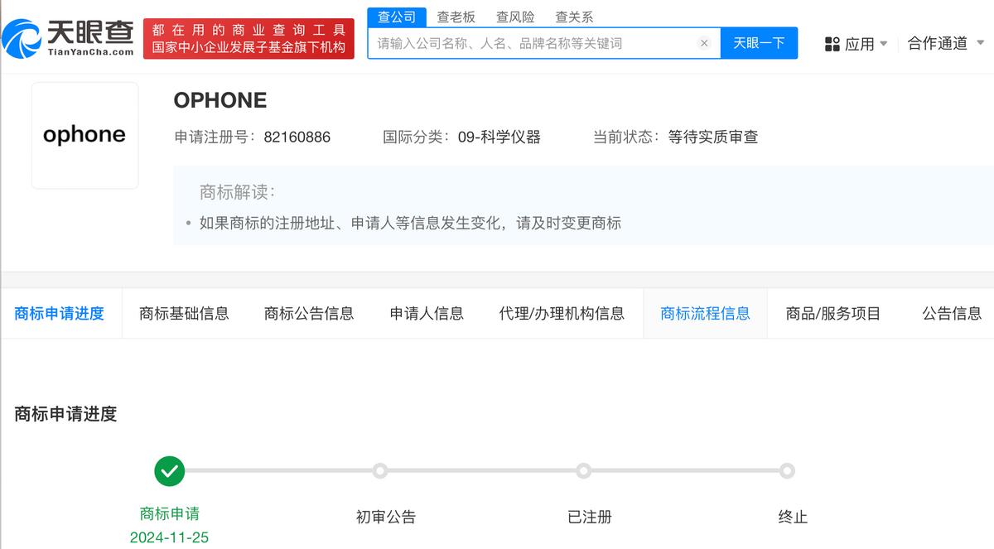Screen dimensions: 994x549
Task: Open the 商标申请进度 tab
Action: click(x=60, y=313)
